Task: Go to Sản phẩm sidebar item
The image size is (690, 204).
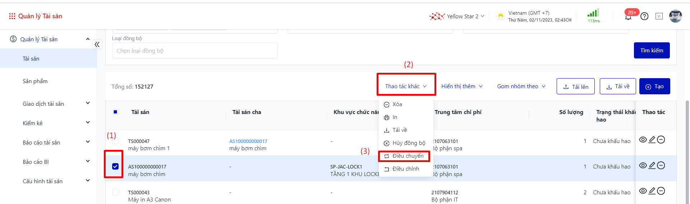Action: (x=48, y=81)
